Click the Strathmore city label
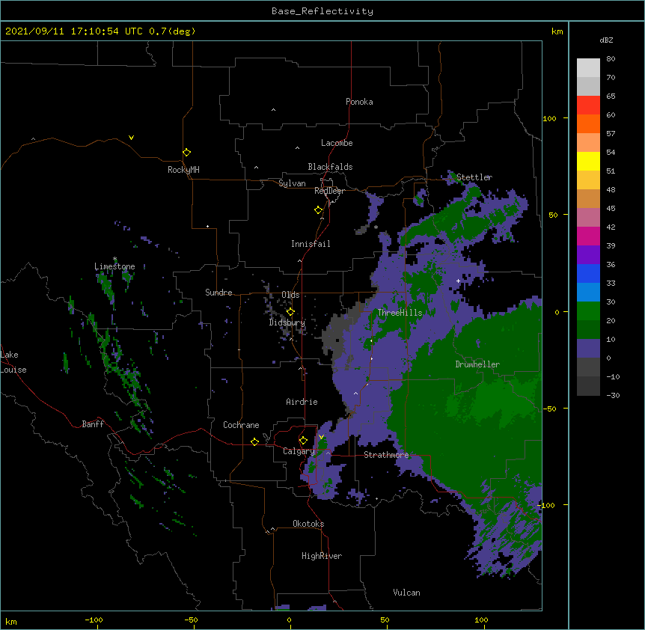 tap(386, 455)
